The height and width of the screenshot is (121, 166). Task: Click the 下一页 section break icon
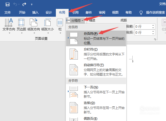pyautogui.click(x=74, y=92)
